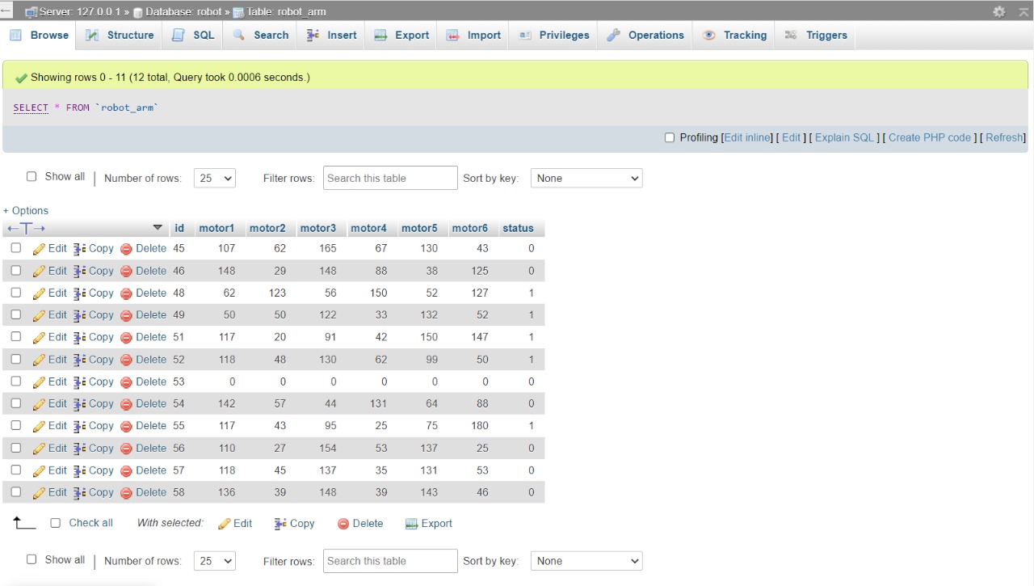Enable the Show all checkbox
1034x586 pixels.
tap(32, 175)
